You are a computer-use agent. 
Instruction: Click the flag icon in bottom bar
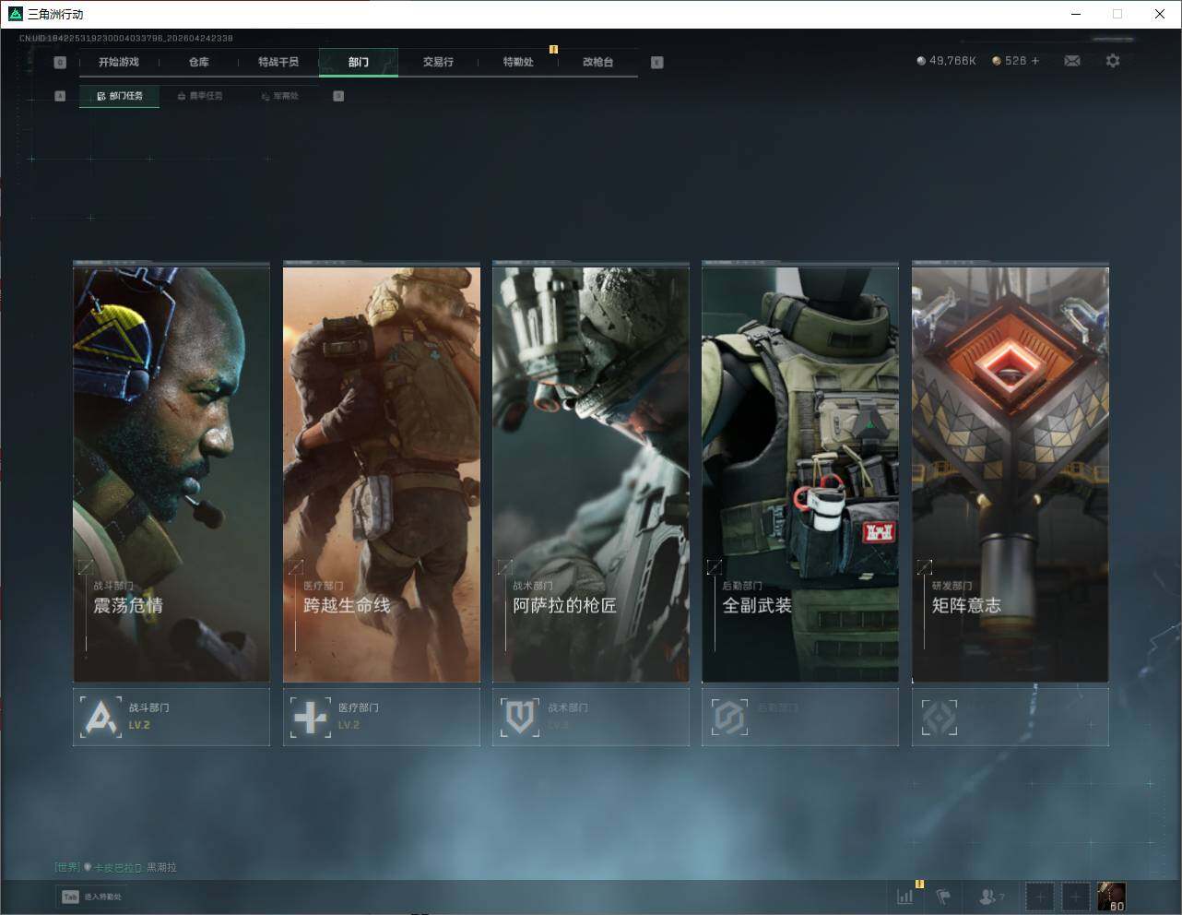943,896
